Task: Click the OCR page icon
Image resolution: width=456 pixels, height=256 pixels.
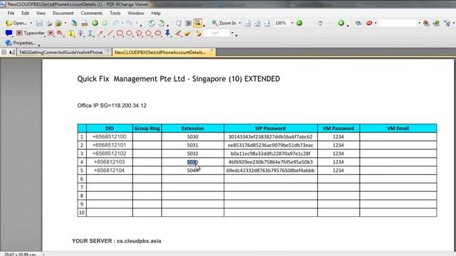Action: coord(84,23)
